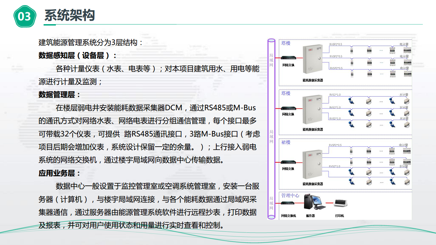
Task: Click the line starting 项目后期会增加仪表
Action: click(x=147, y=147)
